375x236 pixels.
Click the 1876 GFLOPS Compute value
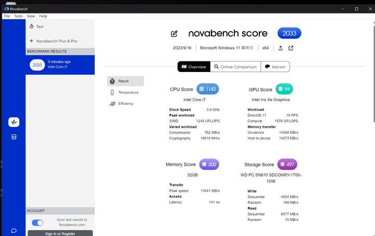pyautogui.click(x=286, y=121)
